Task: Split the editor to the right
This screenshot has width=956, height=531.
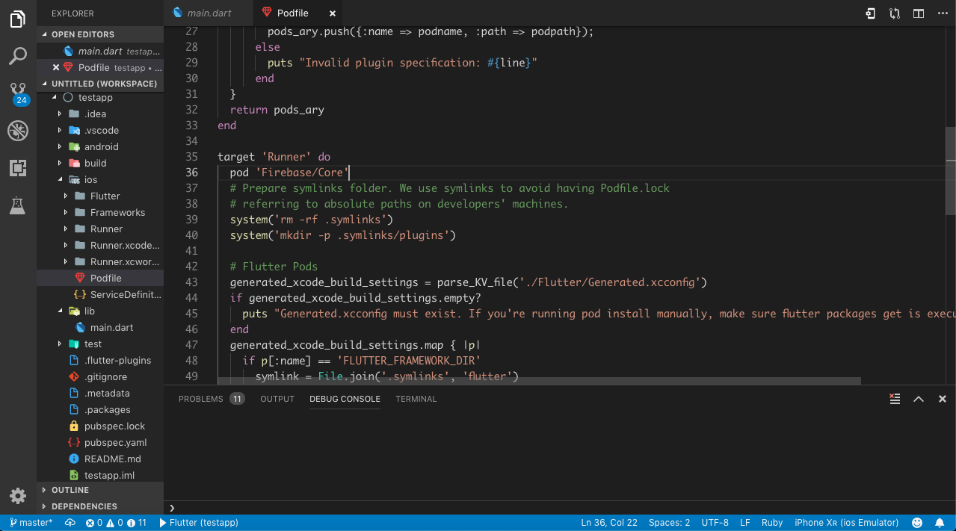Action: point(919,13)
